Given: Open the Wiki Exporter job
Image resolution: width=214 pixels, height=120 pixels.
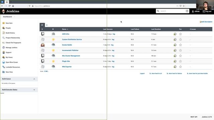Looking at the screenshot, I should pyautogui.click(x=67, y=67).
